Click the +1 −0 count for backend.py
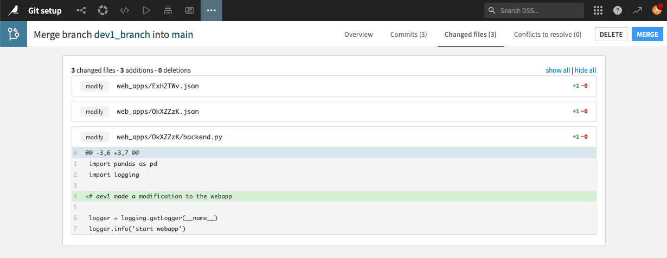The width and height of the screenshot is (667, 258). 580,137
